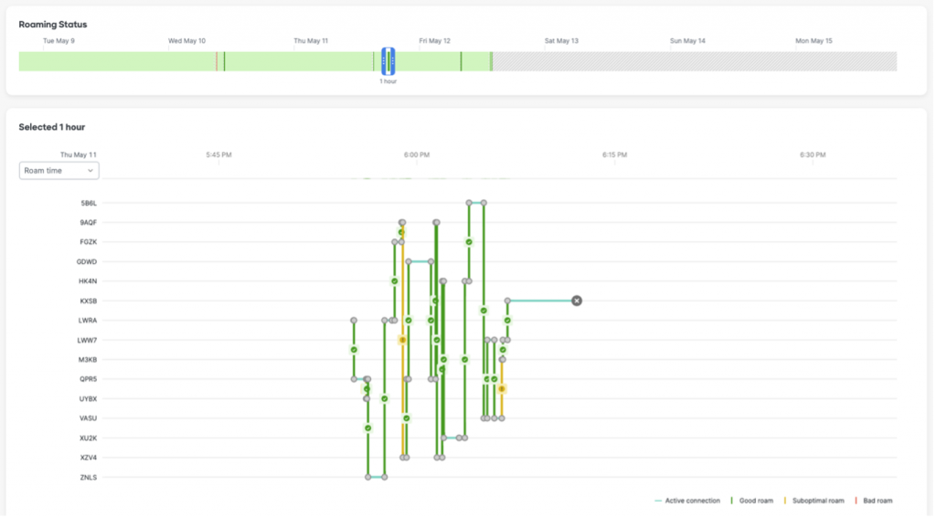Click the good roam checkmark on UYBX row
The height and width of the screenshot is (518, 936).
tap(385, 398)
